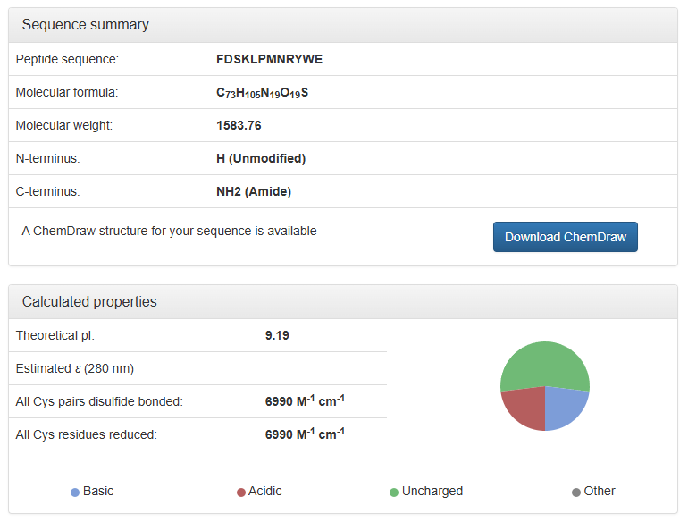Hide the Uncharged series via legend label
The image size is (688, 522).
click(x=432, y=492)
